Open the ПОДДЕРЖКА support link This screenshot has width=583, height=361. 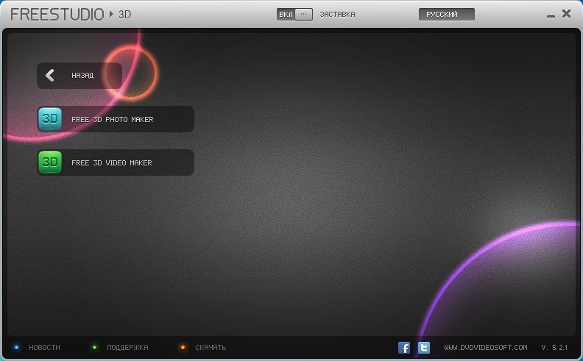(x=127, y=348)
